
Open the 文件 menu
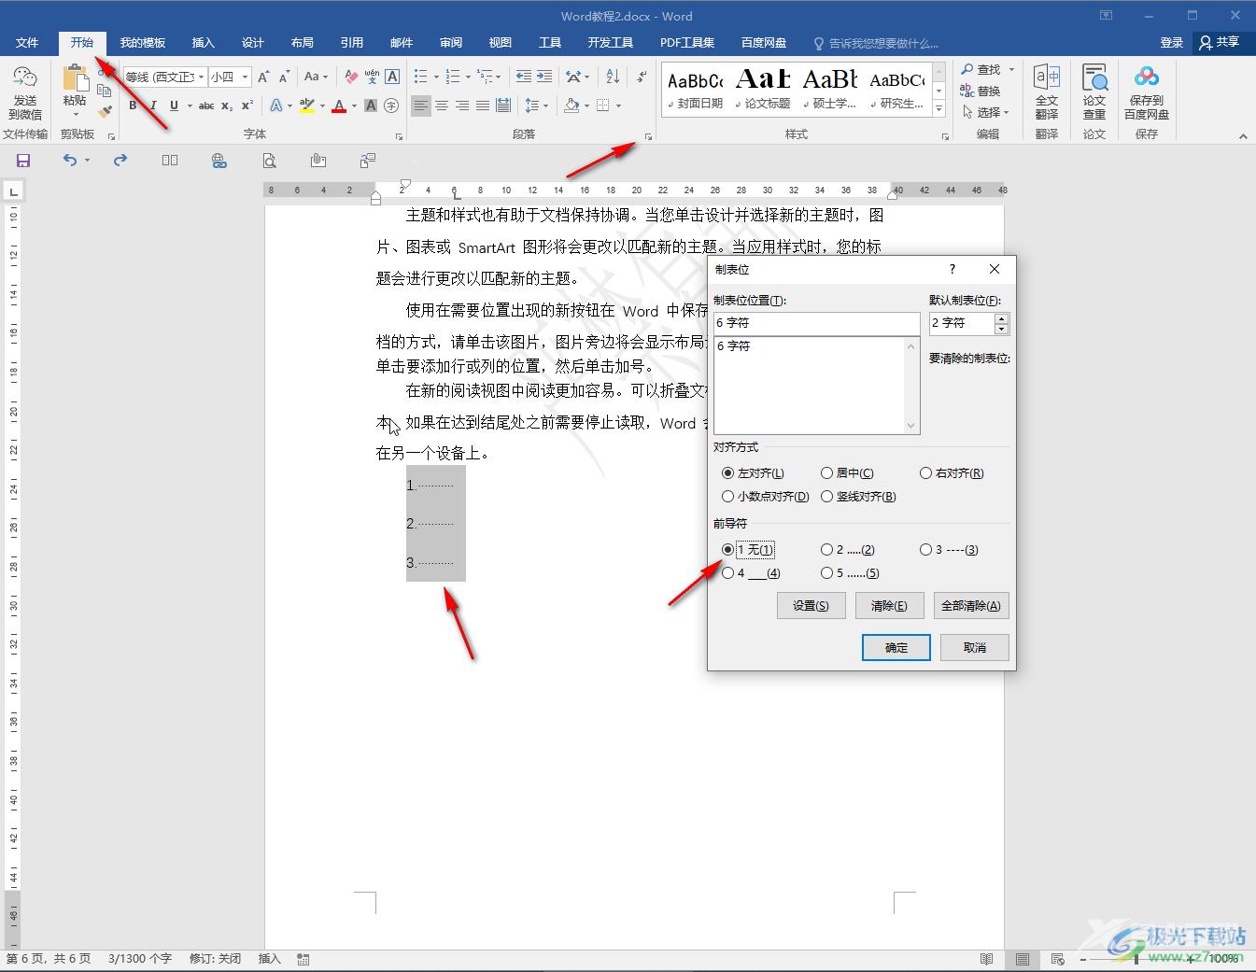27,43
